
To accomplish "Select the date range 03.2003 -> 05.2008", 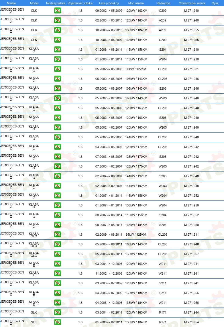I will coord(109,147).
